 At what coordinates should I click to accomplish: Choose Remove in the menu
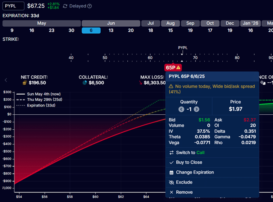(212, 192)
